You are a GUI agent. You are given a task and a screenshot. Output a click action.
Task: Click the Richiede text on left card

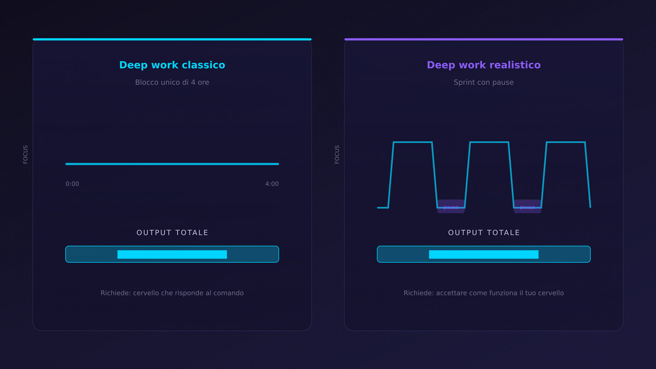click(172, 292)
